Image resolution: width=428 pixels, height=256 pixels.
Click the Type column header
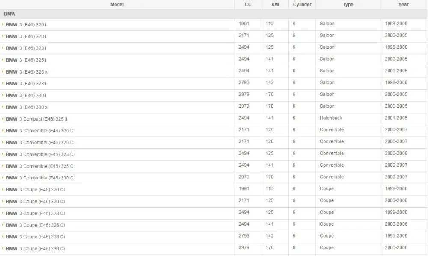pyautogui.click(x=348, y=4)
